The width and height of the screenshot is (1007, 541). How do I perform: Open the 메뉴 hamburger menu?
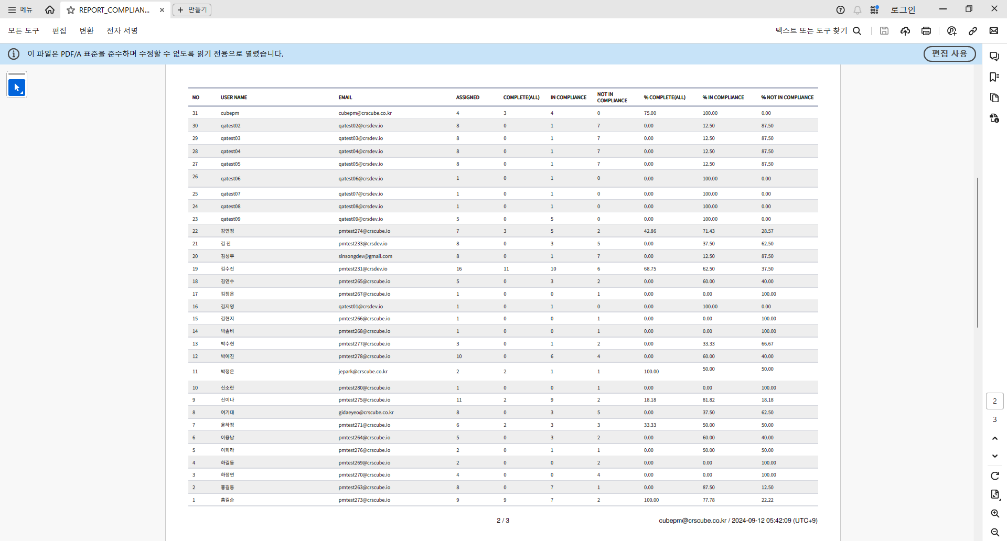[x=20, y=10]
